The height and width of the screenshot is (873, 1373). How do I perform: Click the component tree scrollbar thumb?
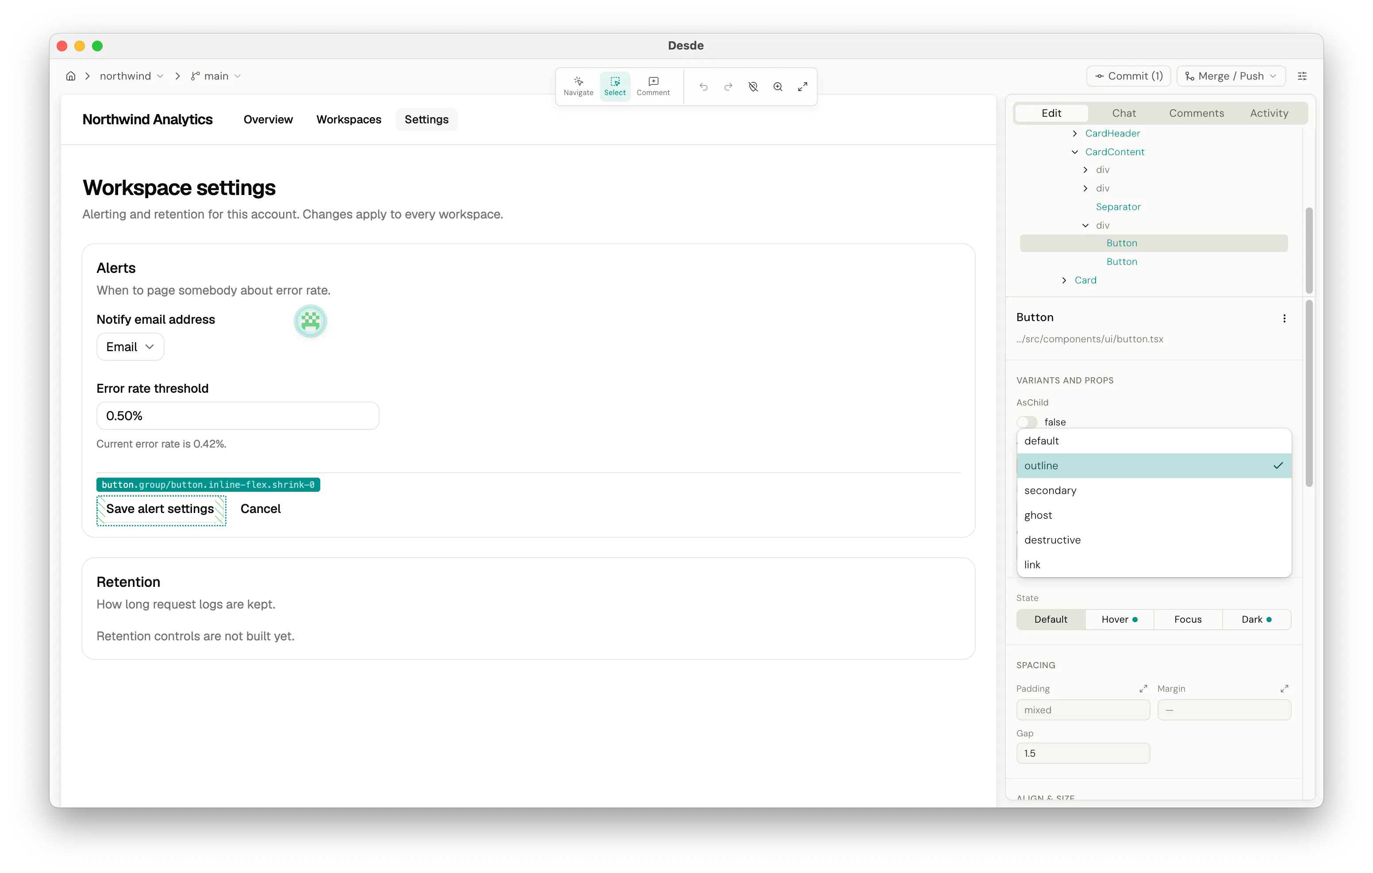point(1309,250)
